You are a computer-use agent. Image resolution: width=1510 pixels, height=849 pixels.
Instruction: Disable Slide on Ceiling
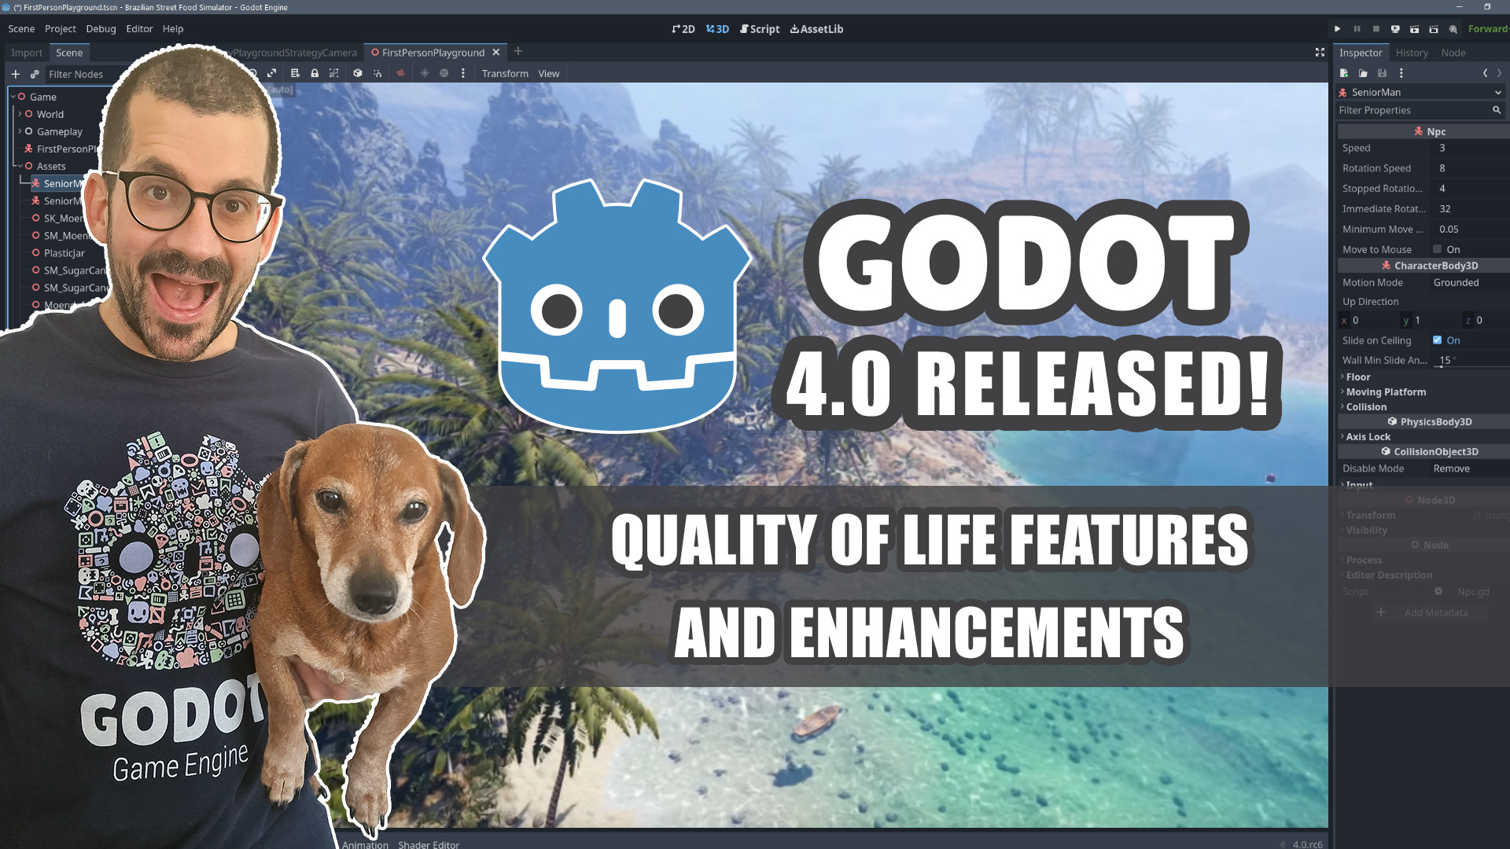1438,340
